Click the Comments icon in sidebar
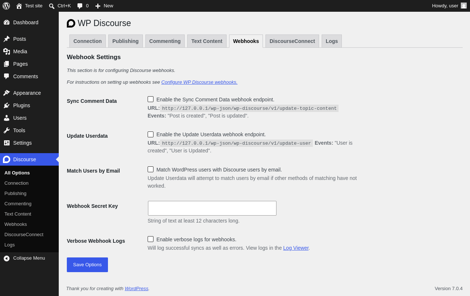The height and width of the screenshot is (296, 470). click(7, 76)
